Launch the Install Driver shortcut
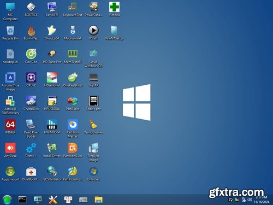273x205 pixels. tap(52, 150)
